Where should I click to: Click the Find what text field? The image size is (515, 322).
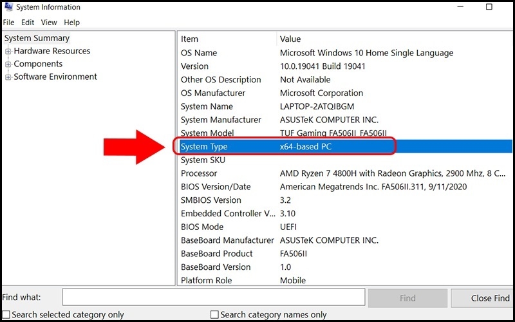coord(213,298)
